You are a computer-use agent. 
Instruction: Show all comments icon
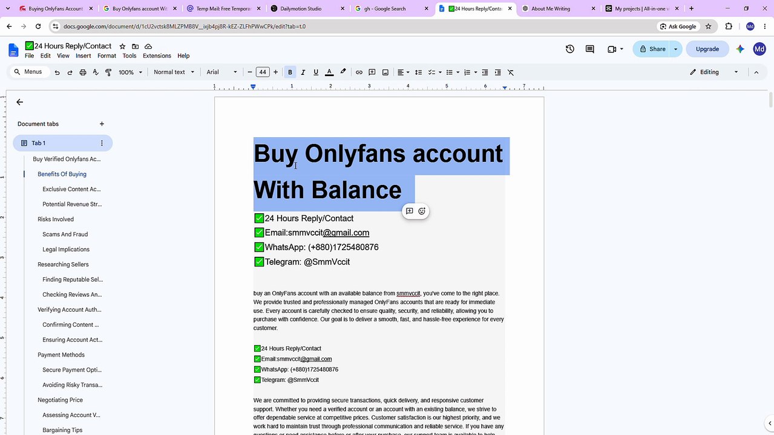pyautogui.click(x=590, y=49)
